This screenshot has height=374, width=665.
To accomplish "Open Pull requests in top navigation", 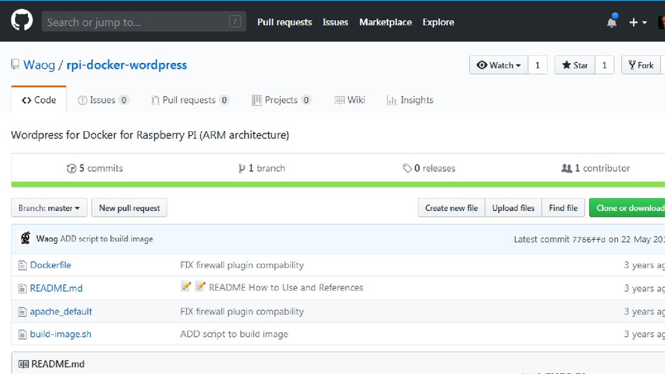I will tap(284, 22).
